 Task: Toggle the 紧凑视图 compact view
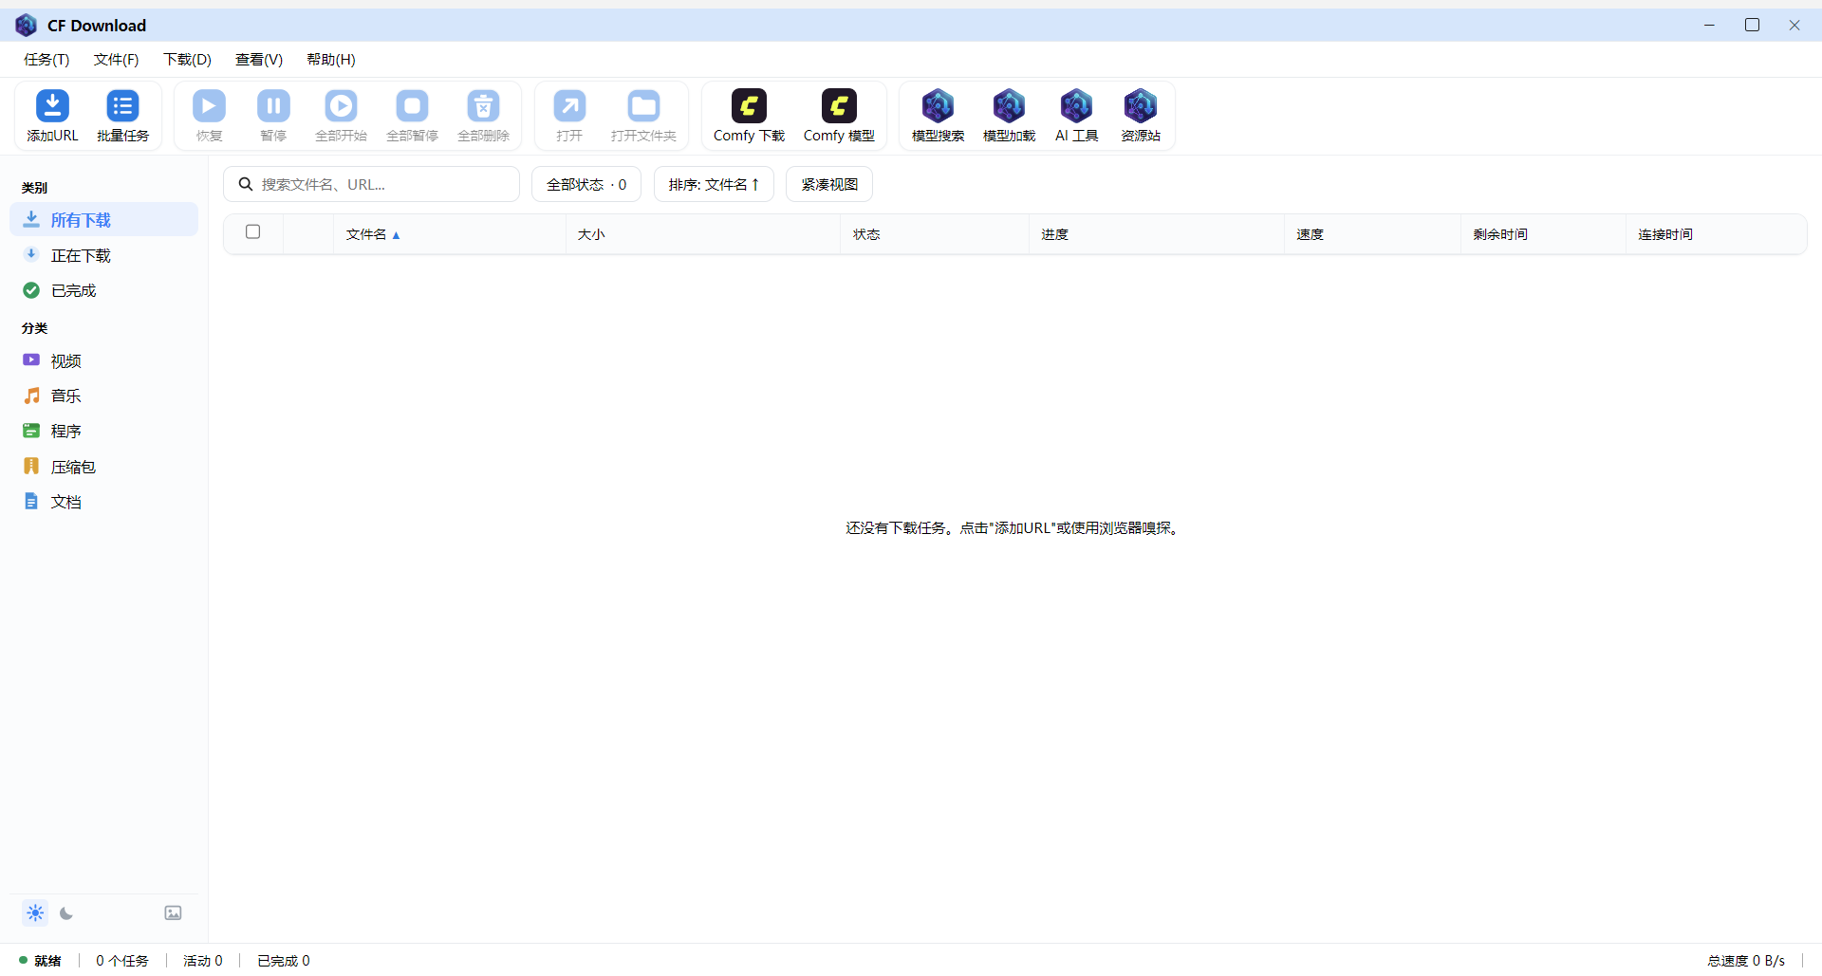pyautogui.click(x=829, y=184)
